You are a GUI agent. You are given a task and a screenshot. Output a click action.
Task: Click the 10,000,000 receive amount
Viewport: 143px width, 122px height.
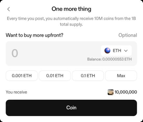[x=126, y=92]
